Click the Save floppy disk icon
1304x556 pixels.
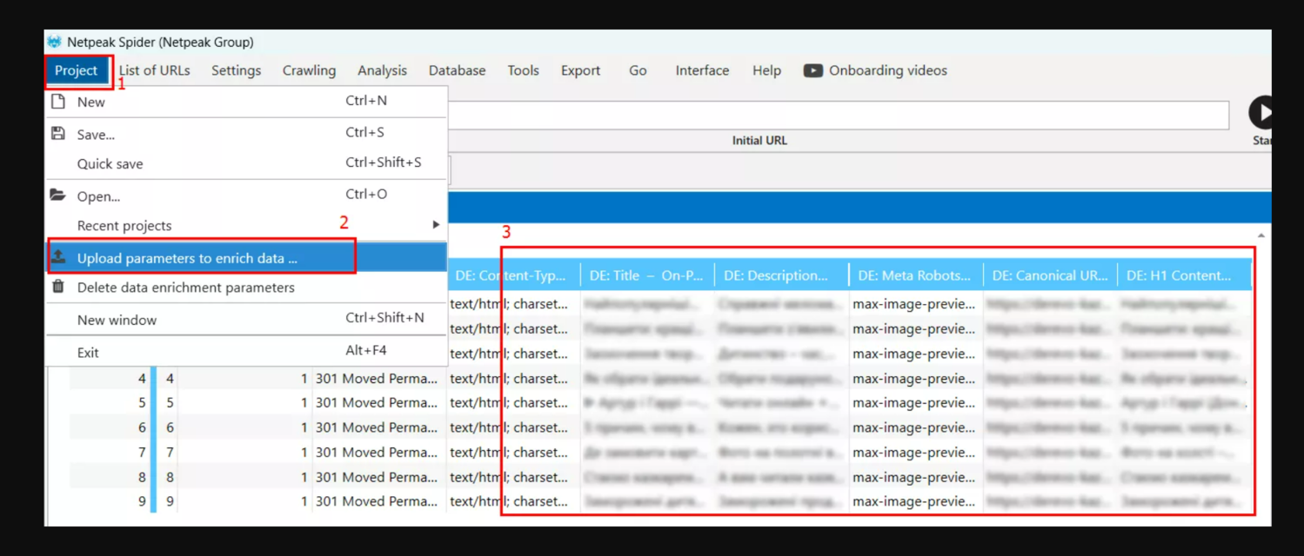[58, 134]
